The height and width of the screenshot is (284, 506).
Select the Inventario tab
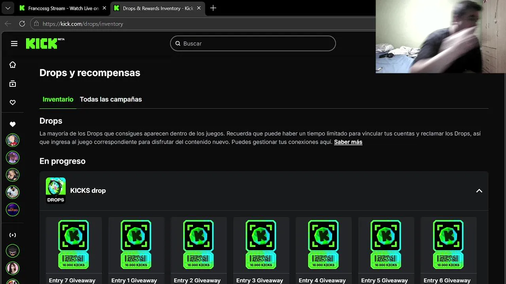(58, 99)
